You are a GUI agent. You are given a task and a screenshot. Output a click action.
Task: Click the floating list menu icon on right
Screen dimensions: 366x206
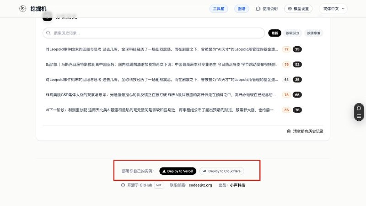point(359,116)
